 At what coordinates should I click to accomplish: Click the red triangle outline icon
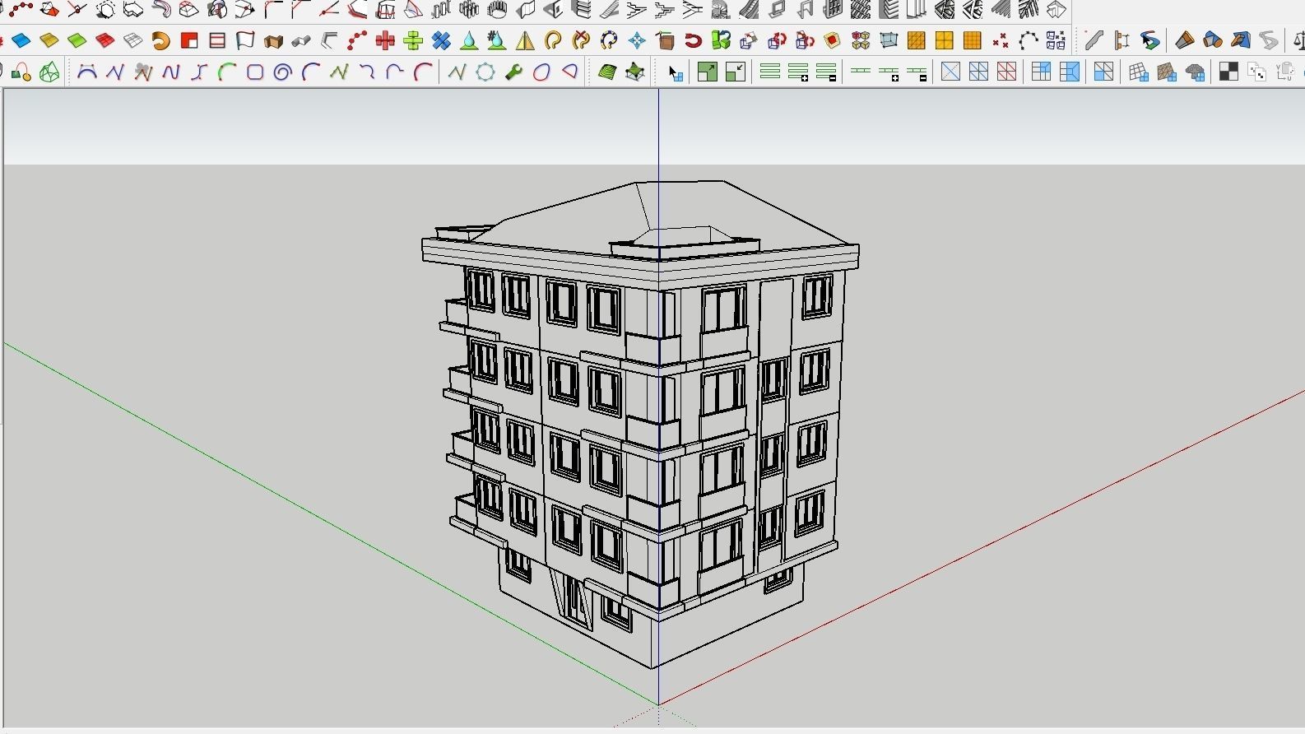click(569, 72)
